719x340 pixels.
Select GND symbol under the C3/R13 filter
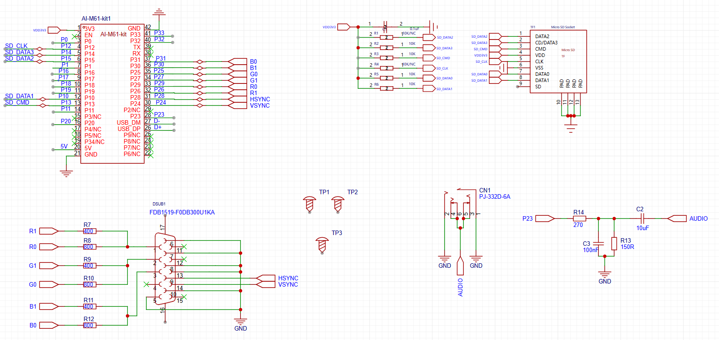click(x=605, y=274)
